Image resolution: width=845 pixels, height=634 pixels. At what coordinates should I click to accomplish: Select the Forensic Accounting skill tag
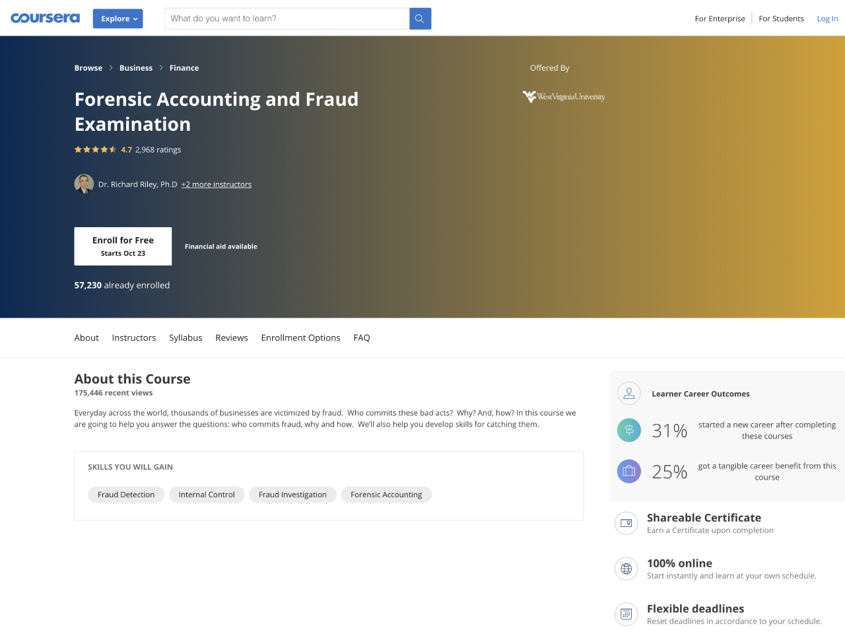pyautogui.click(x=386, y=495)
